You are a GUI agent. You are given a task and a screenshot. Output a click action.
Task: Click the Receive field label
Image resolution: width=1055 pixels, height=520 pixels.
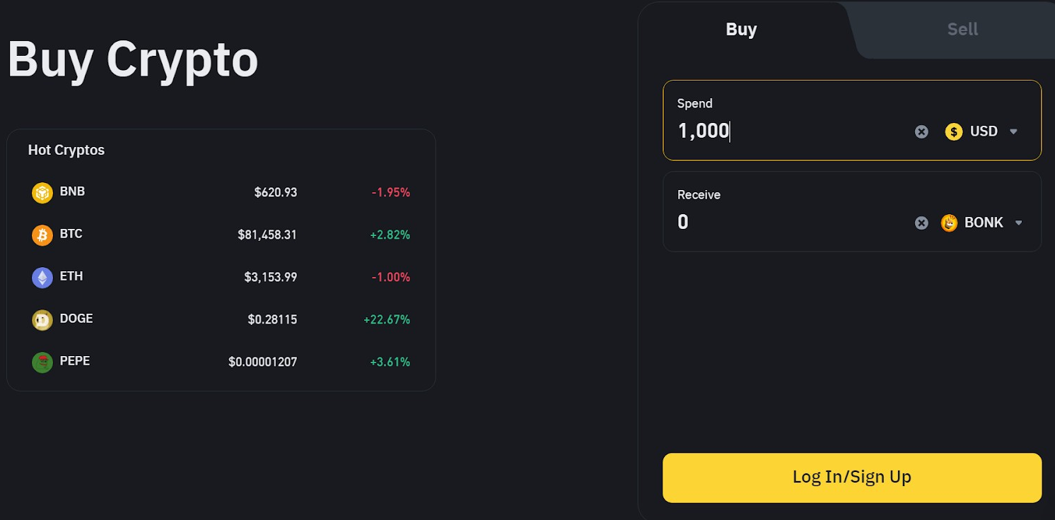pyautogui.click(x=699, y=195)
